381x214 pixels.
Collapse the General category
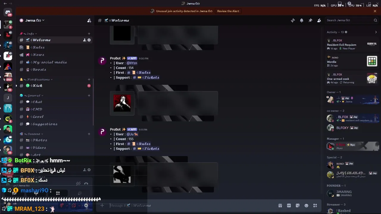pyautogui.click(x=32, y=95)
